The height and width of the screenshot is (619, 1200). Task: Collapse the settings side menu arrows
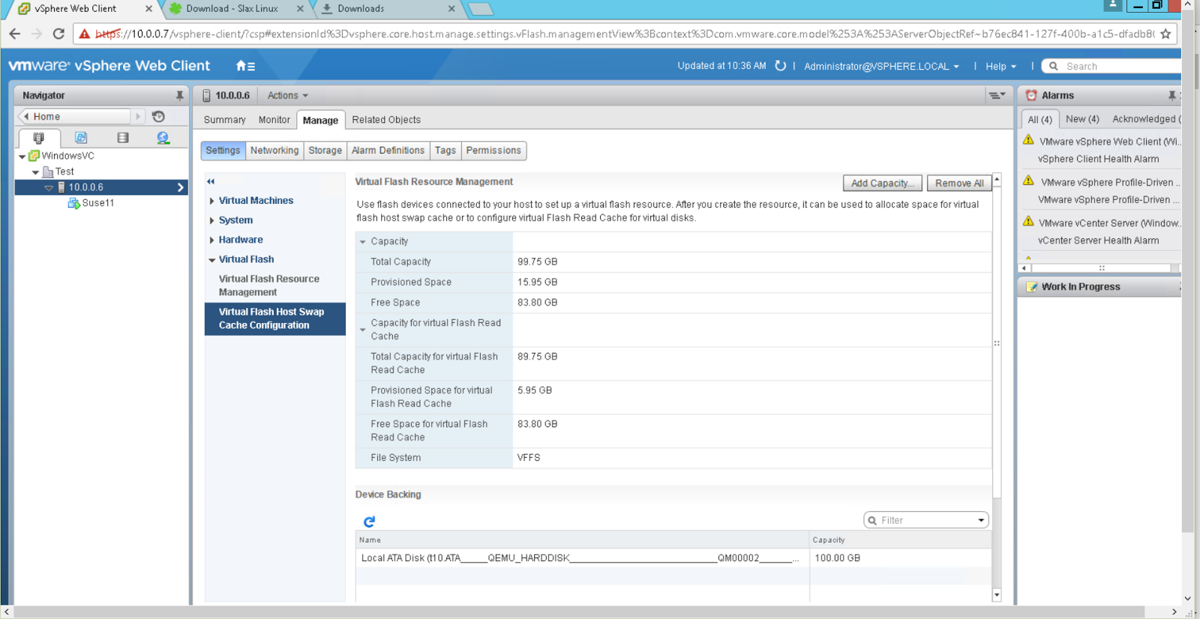pyautogui.click(x=211, y=181)
